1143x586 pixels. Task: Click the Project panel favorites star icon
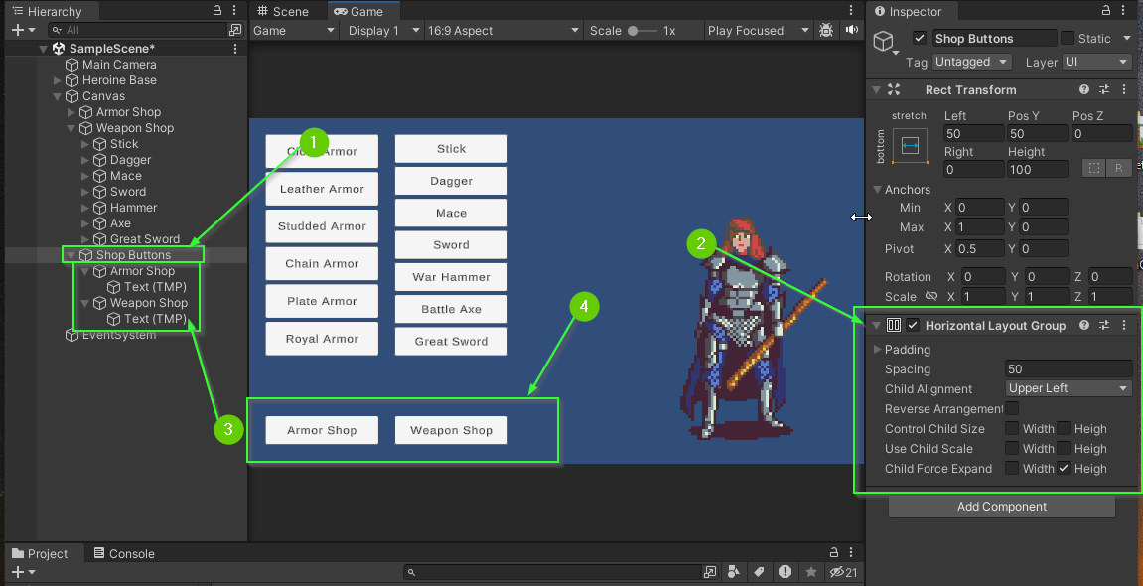810,572
